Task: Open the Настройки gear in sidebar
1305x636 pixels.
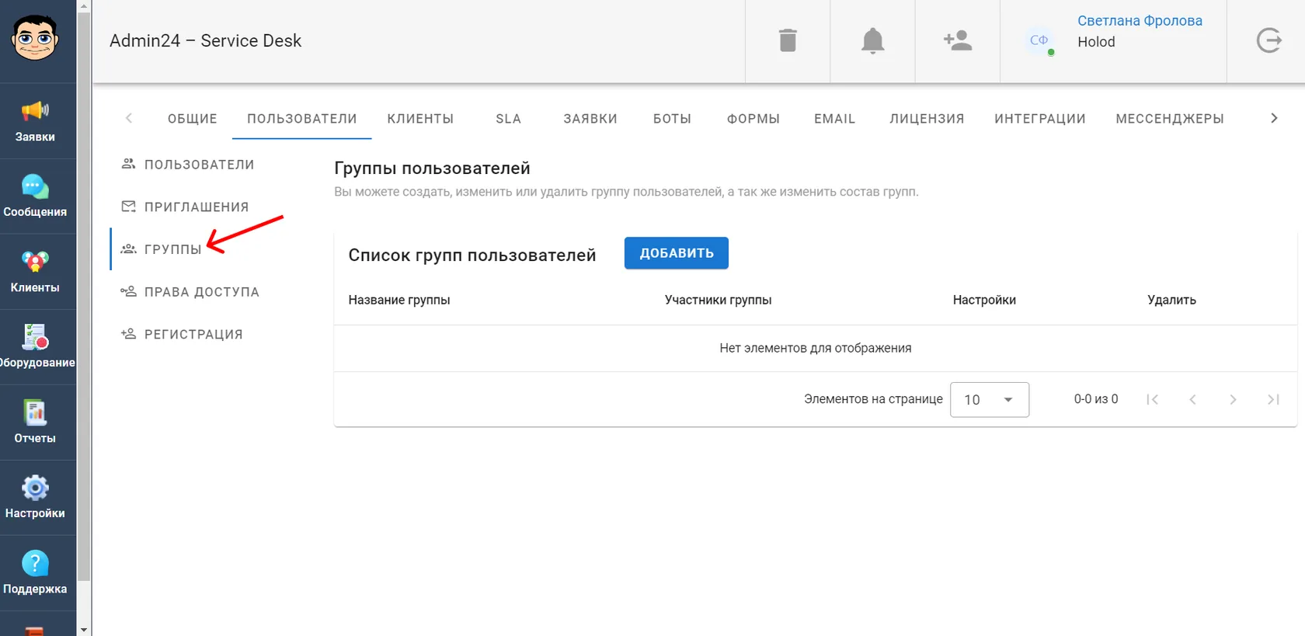Action: click(35, 498)
